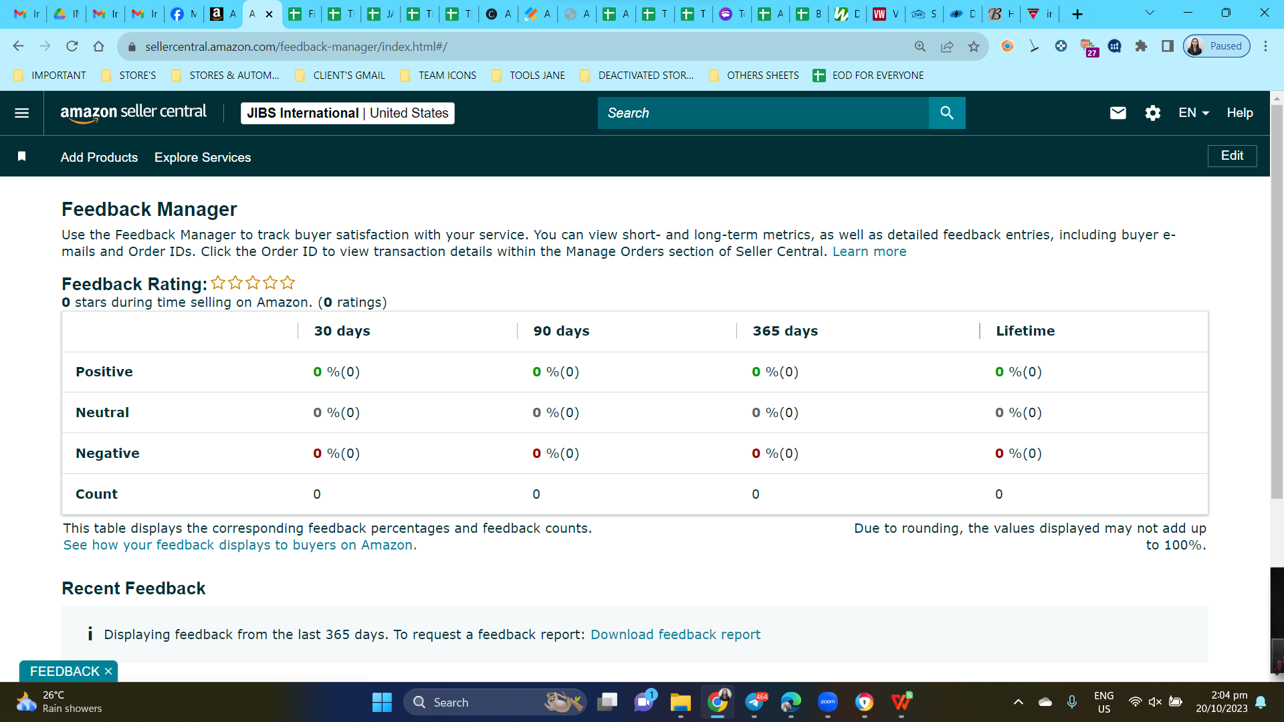Click the bookmark icon in navigation bar

click(21, 156)
